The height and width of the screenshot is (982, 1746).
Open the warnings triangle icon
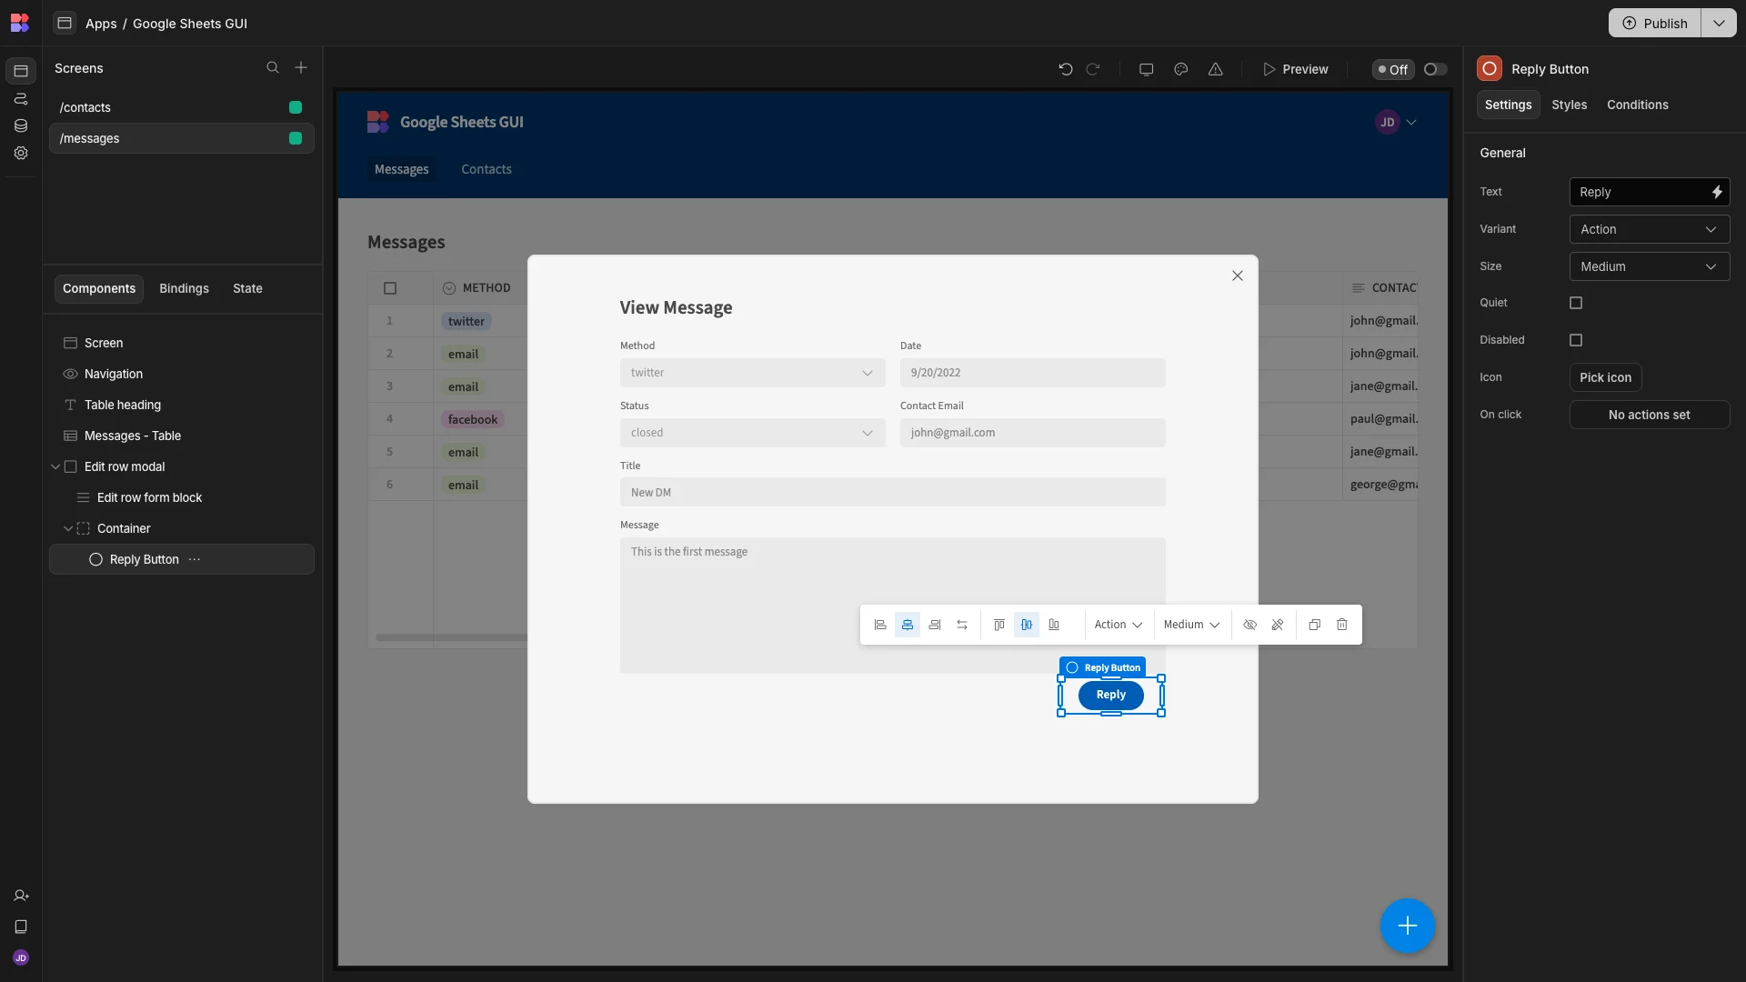coord(1216,69)
